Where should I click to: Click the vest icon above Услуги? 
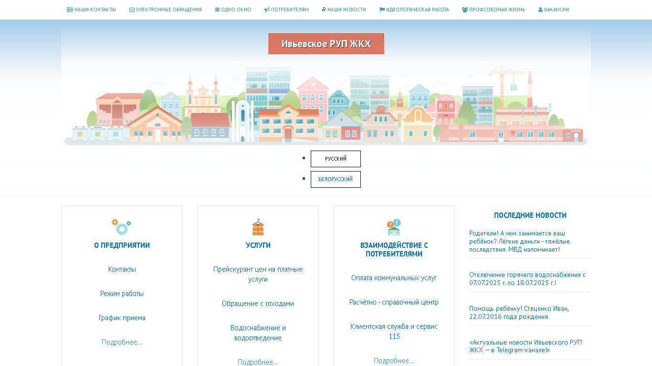click(258, 227)
